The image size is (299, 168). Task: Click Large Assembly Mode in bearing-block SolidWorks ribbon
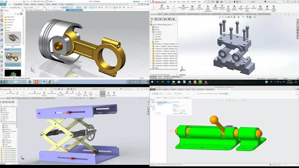273,8
